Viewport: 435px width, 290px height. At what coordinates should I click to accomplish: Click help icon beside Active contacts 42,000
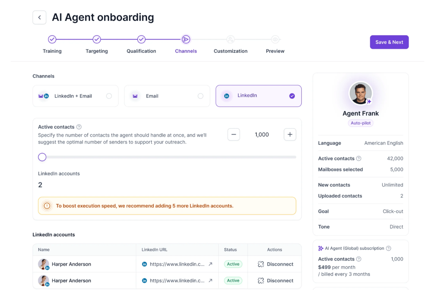(x=359, y=158)
